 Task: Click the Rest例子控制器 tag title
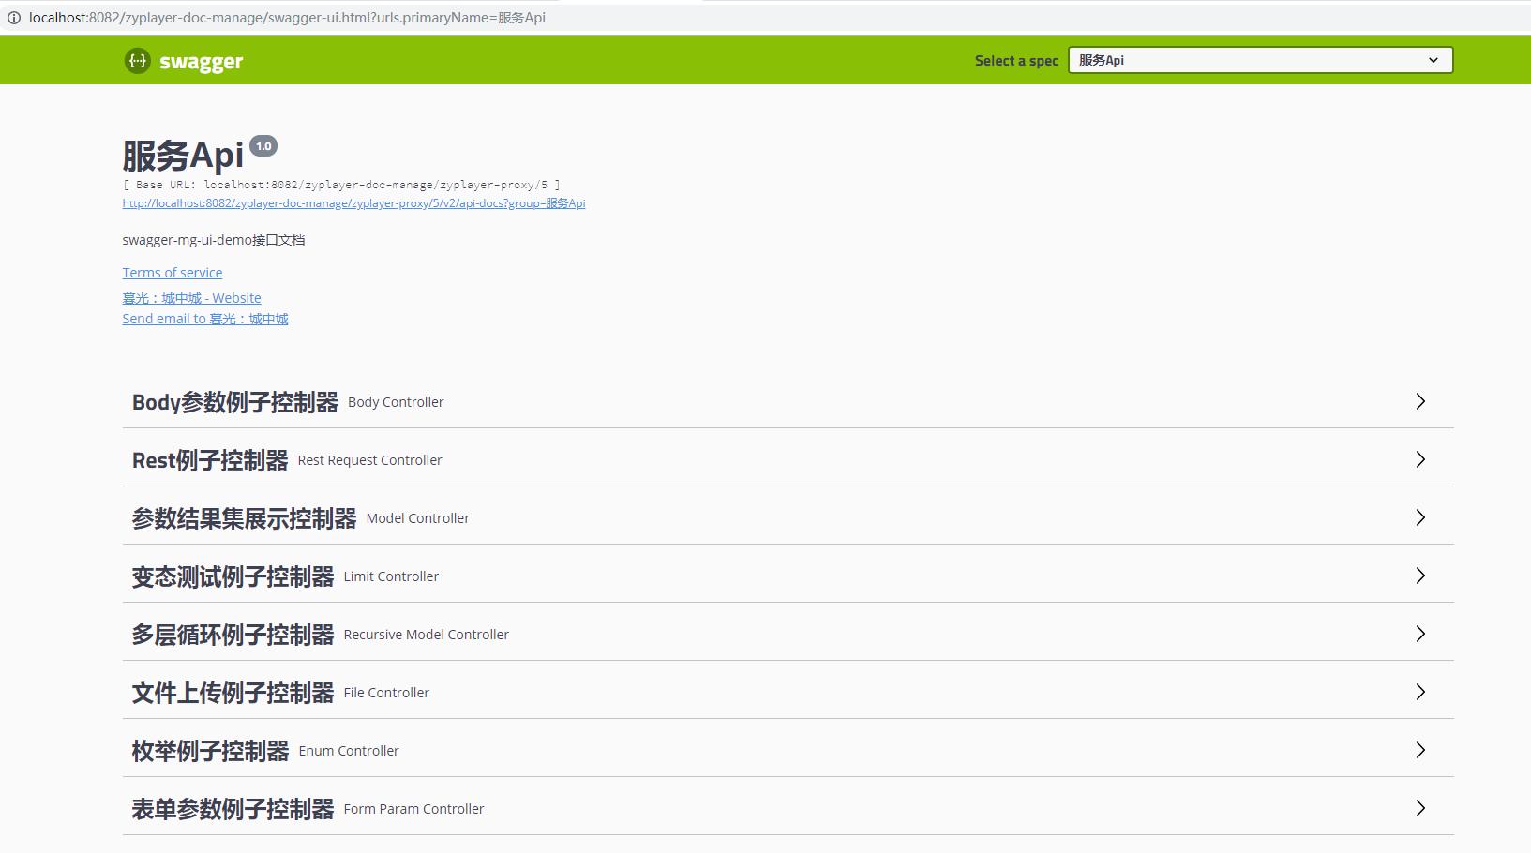point(210,460)
